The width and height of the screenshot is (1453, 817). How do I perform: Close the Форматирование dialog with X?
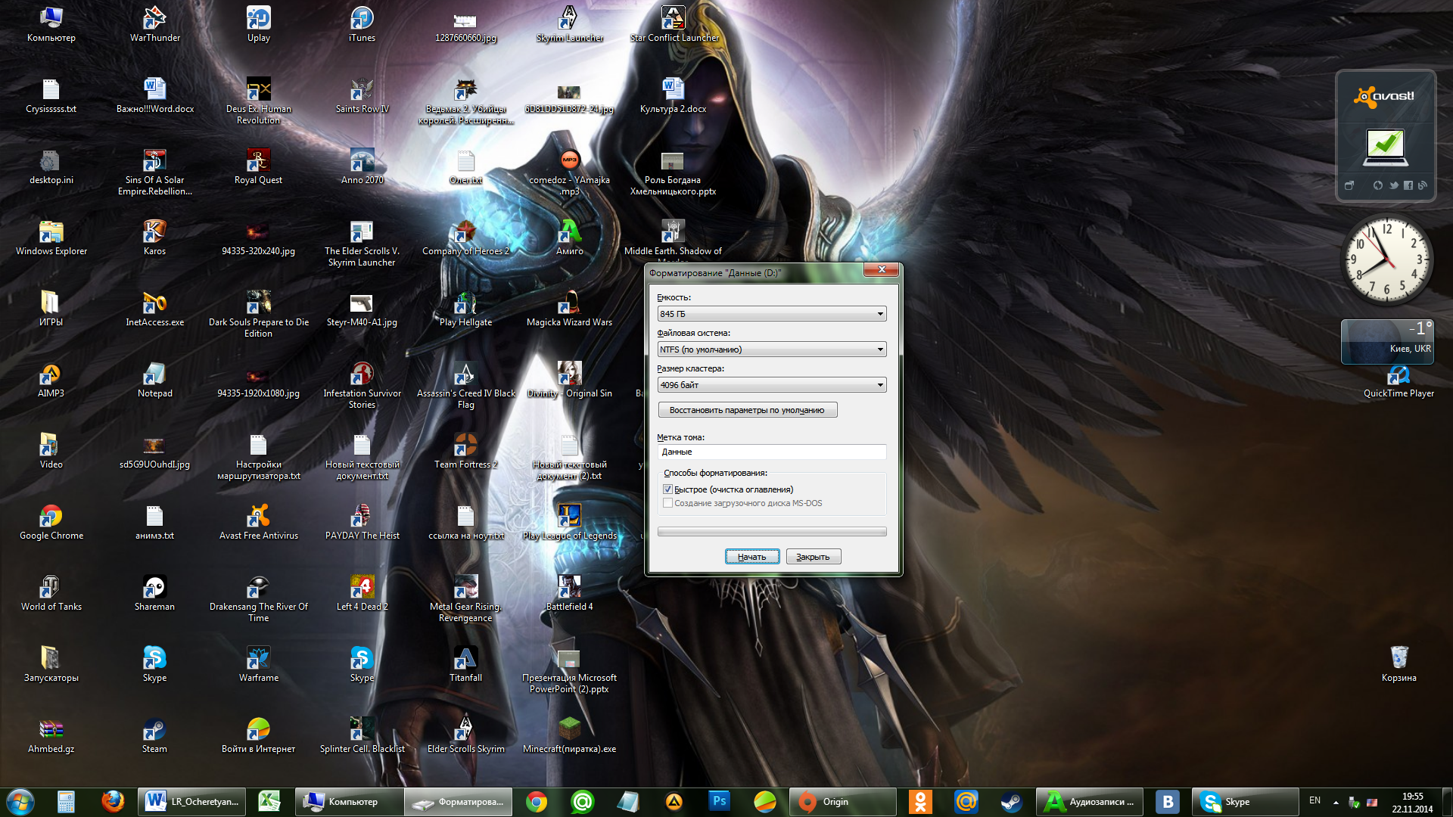pyautogui.click(x=881, y=269)
